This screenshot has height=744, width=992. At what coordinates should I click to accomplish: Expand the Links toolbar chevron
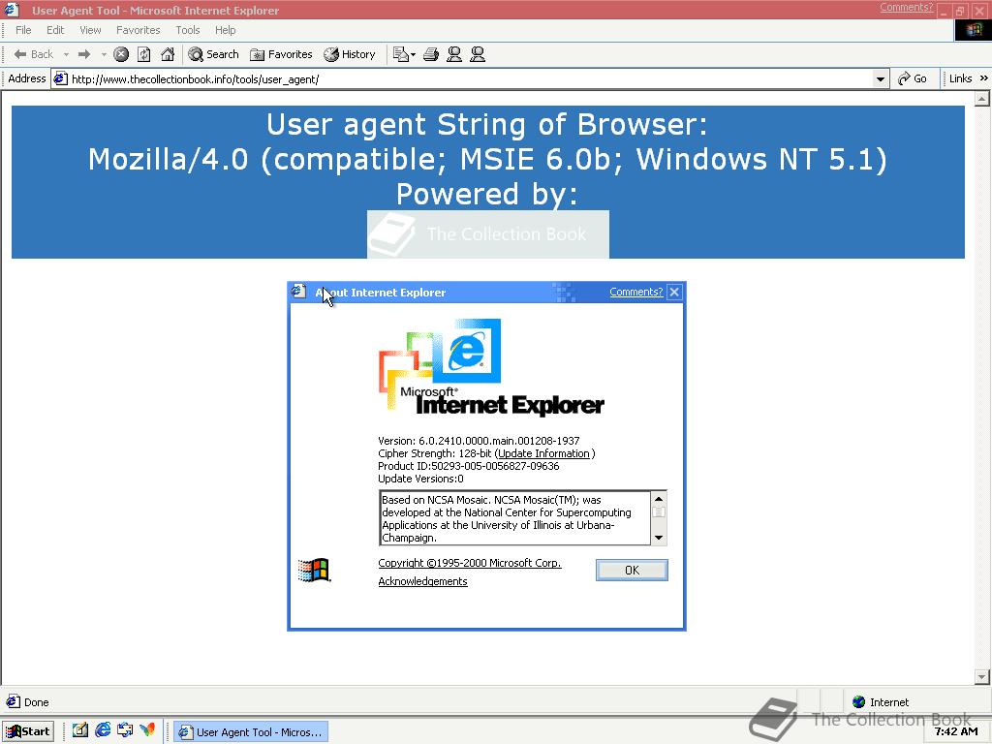pyautogui.click(x=984, y=78)
